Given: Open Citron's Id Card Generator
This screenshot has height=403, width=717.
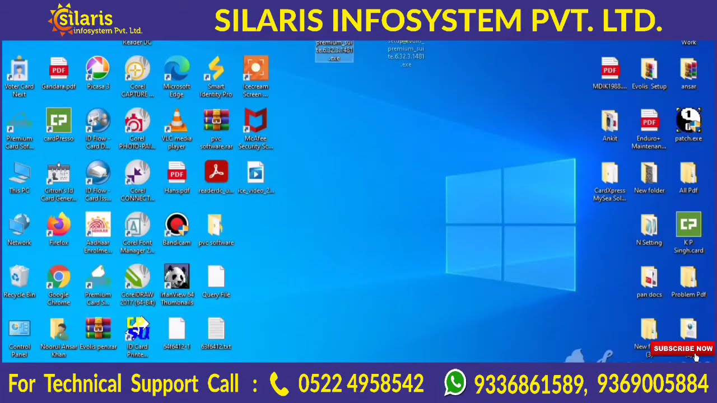Looking at the screenshot, I should [59, 181].
